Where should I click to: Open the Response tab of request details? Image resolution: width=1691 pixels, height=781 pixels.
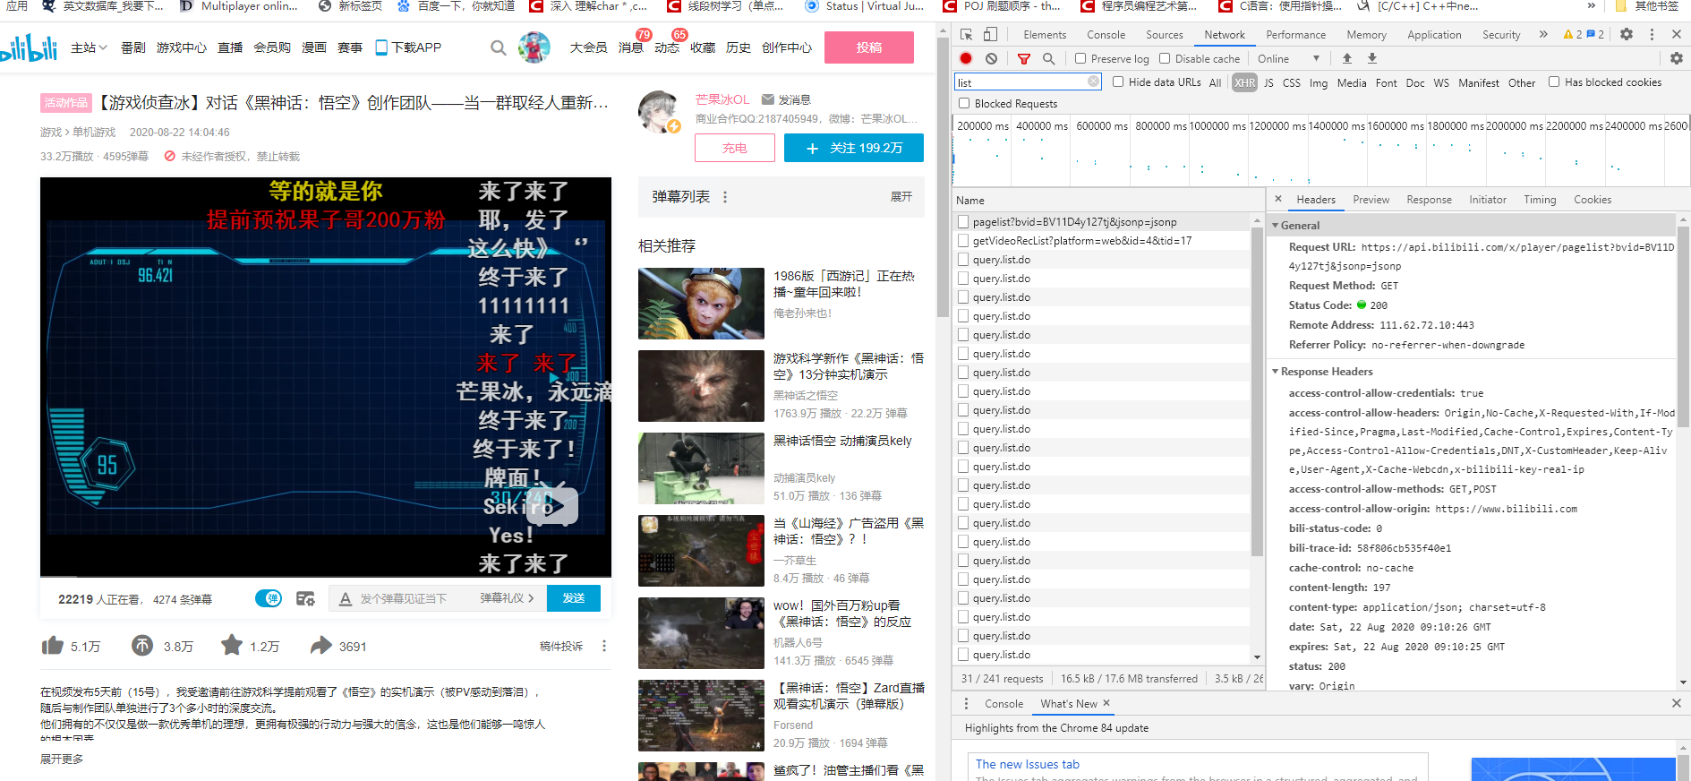click(x=1429, y=199)
